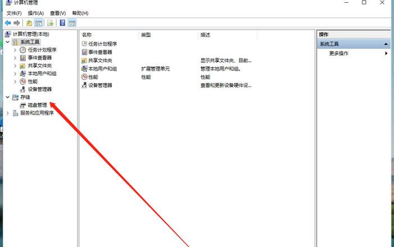Click the 查看和更新设备硬件设 description cell

pos(226,85)
